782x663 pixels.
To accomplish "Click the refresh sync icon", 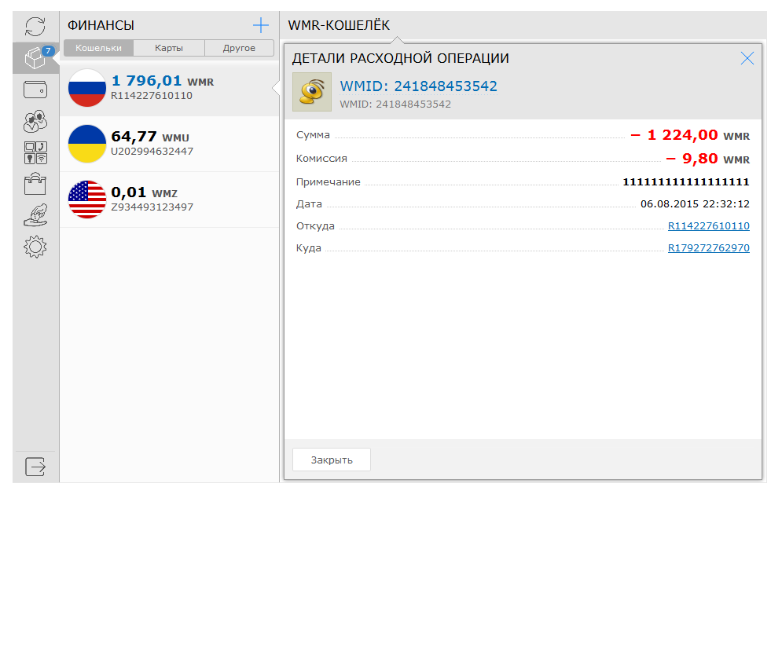I will (x=35, y=27).
